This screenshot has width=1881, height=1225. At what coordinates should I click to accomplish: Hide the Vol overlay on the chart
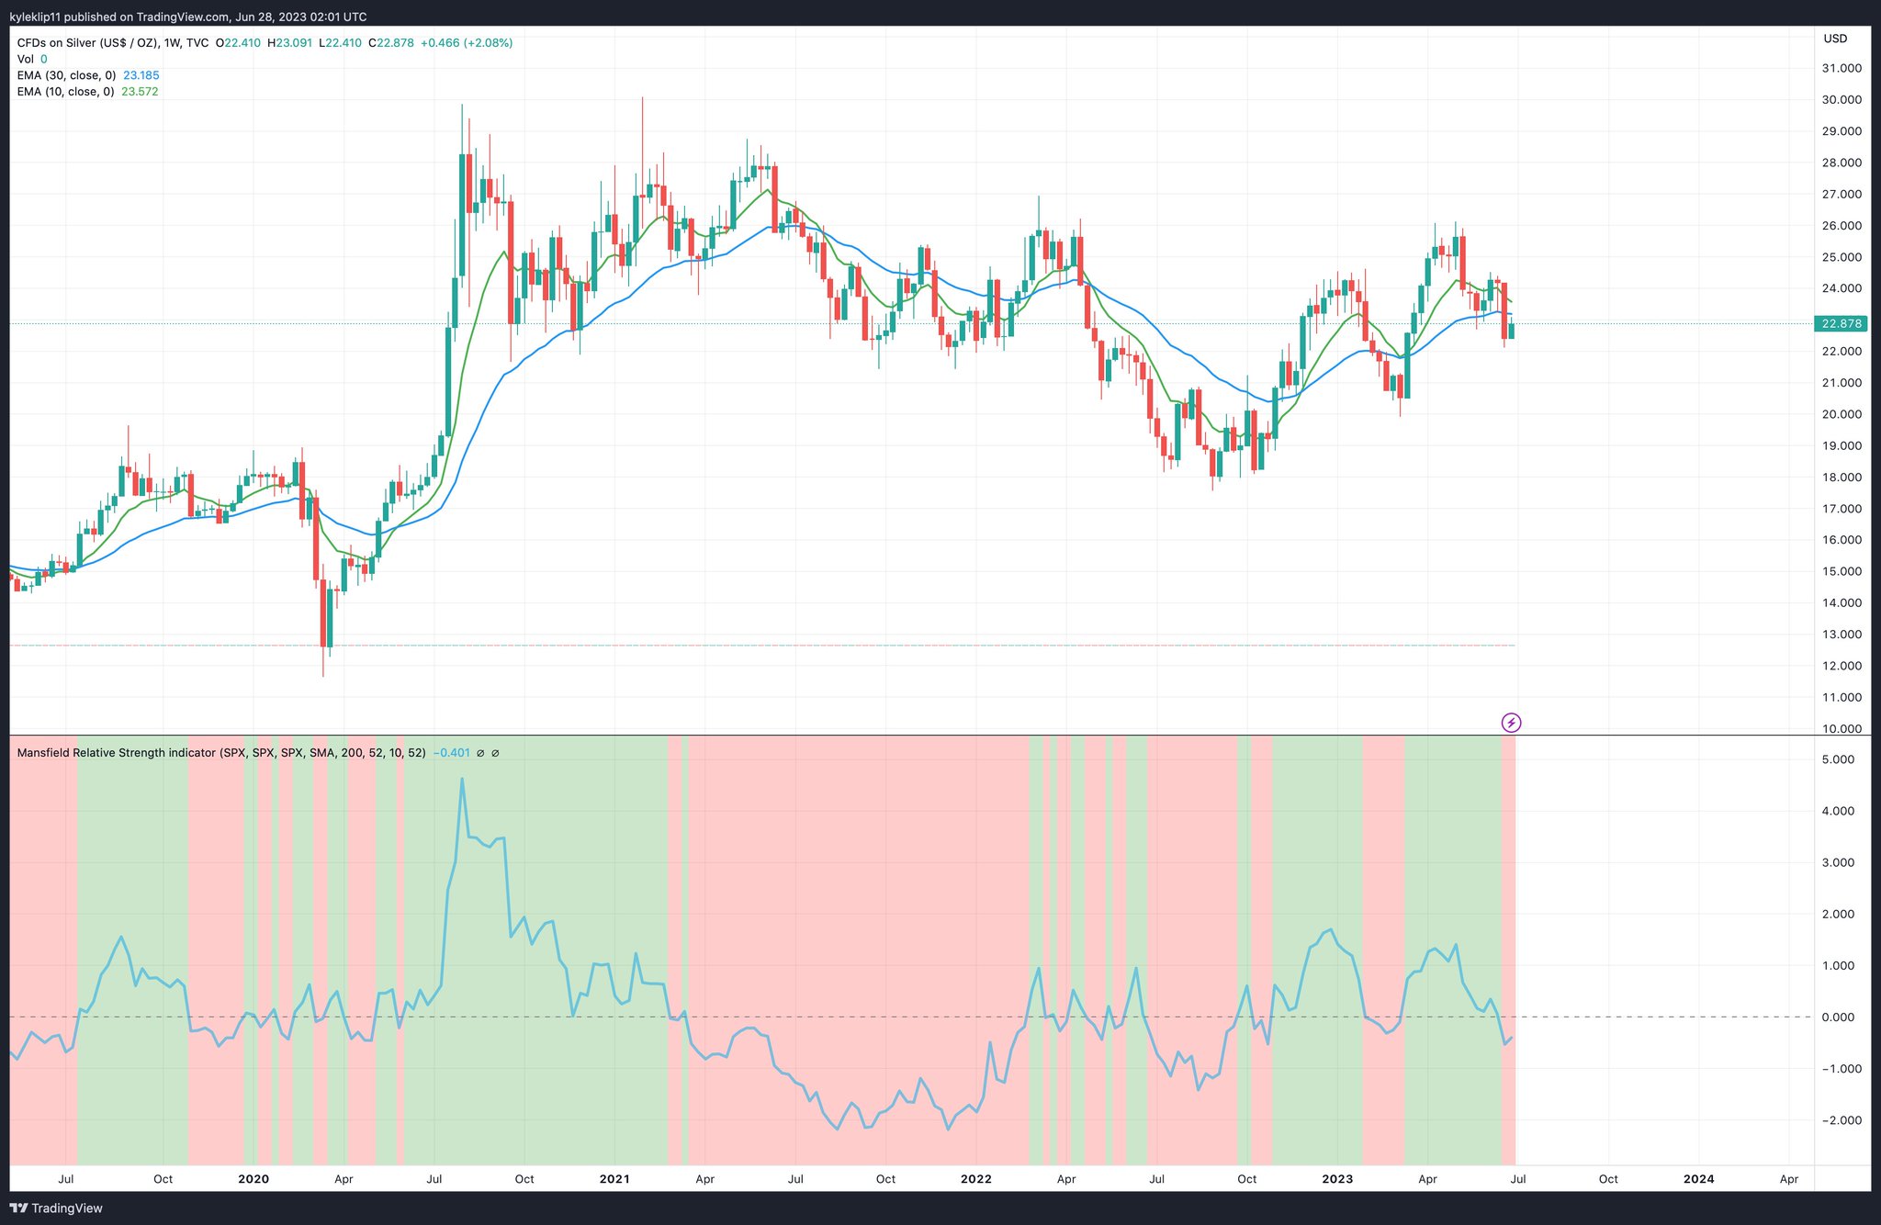pos(44,58)
